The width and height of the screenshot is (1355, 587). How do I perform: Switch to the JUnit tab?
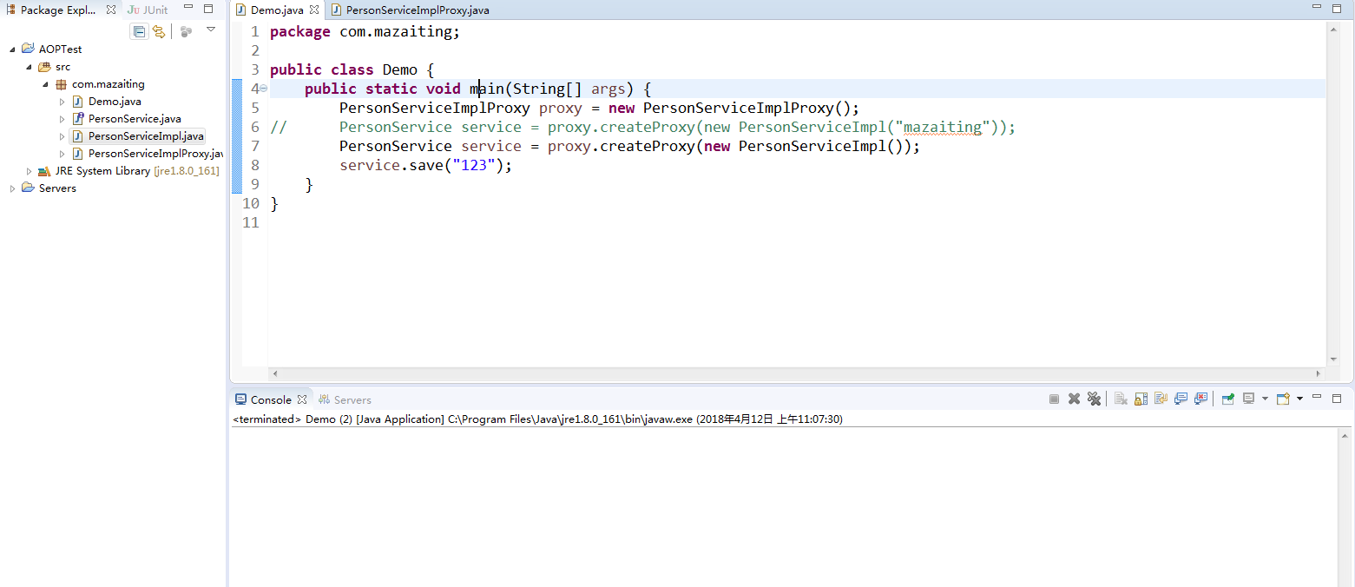pos(148,10)
